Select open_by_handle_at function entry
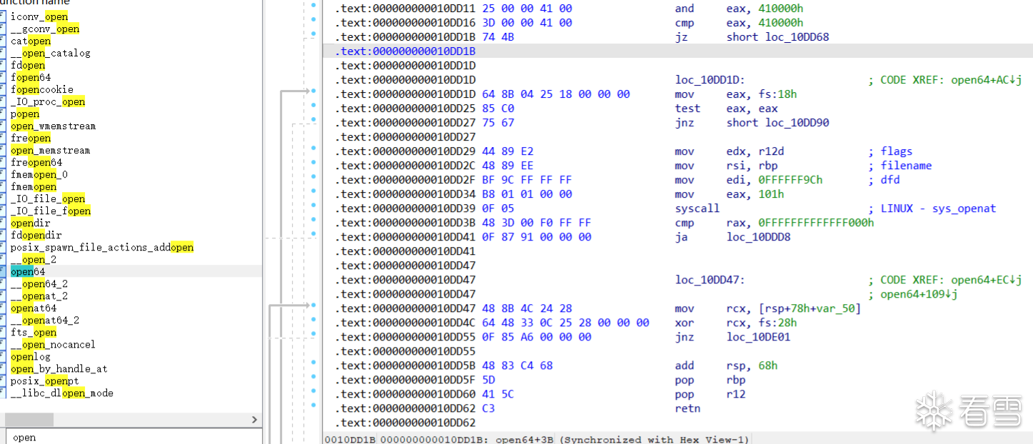This screenshot has height=444, width=1033. point(59,368)
